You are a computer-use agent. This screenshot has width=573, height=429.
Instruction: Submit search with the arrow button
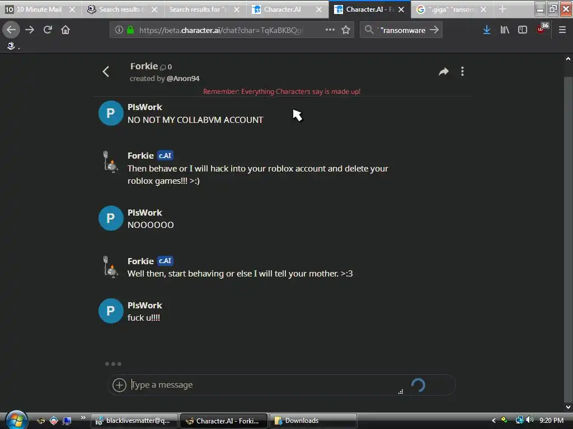(x=434, y=30)
